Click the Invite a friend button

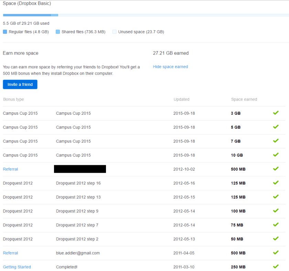pos(20,84)
